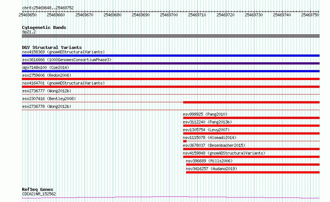Click ruler position 25469700

(169, 15)
